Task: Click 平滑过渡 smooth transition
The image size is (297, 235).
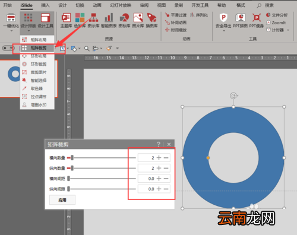Action: (x=176, y=15)
